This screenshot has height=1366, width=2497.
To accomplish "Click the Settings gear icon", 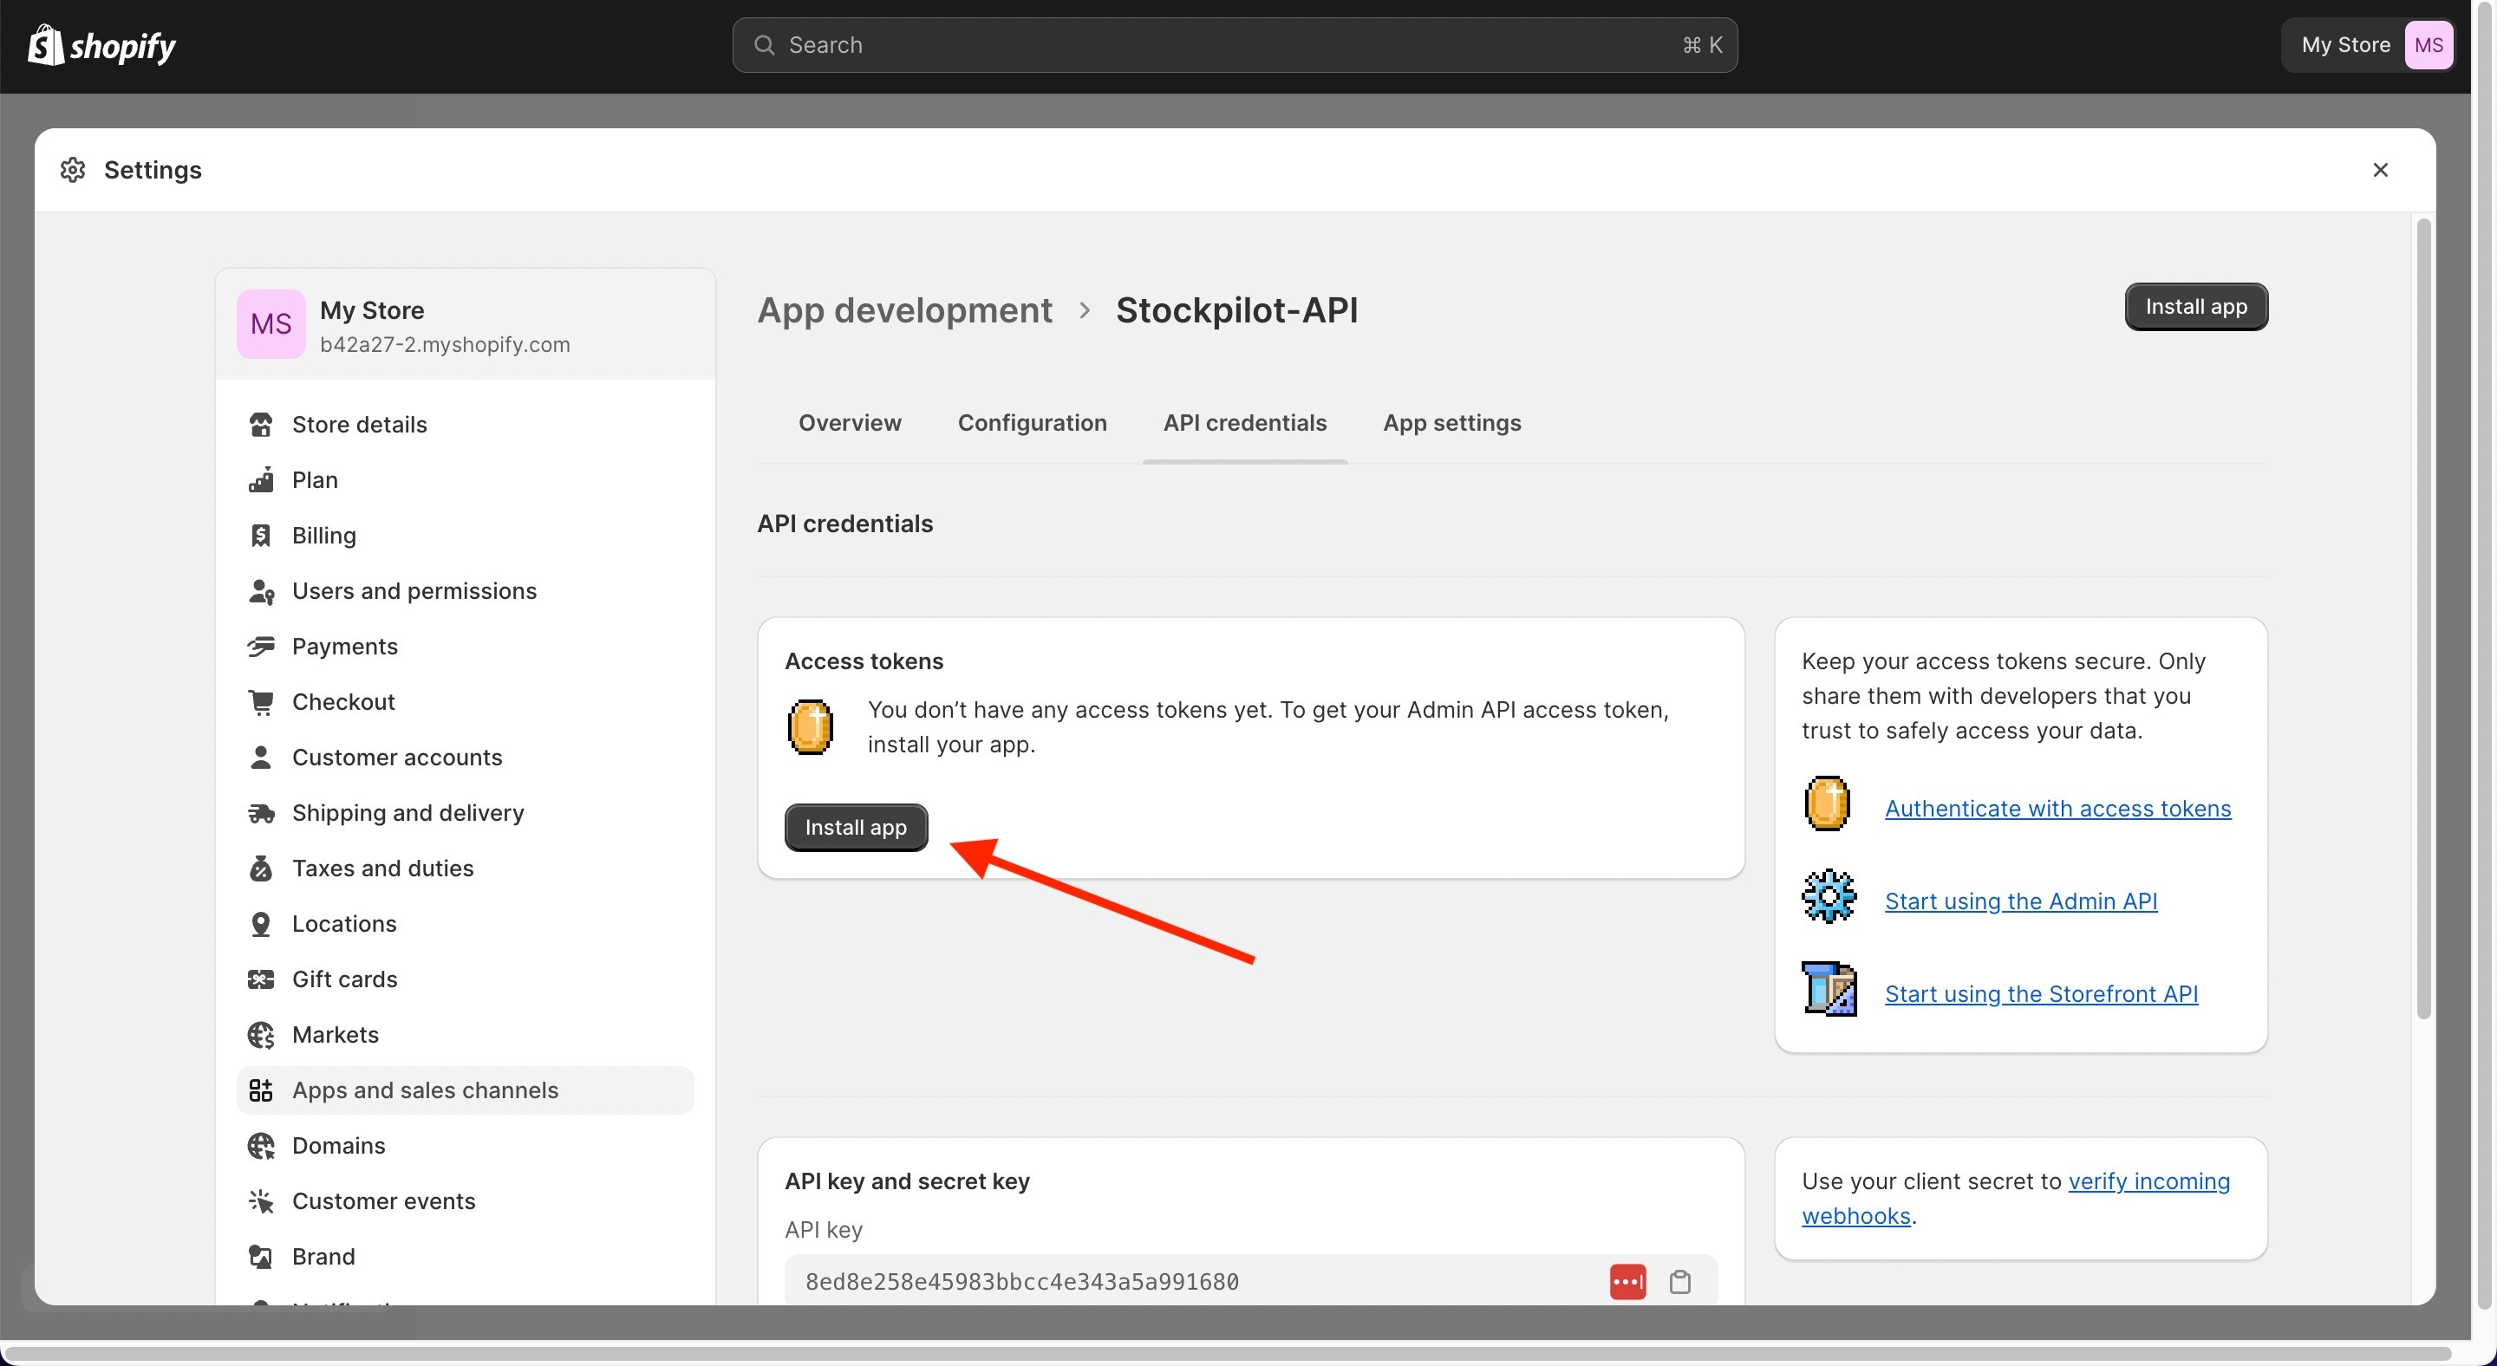I will click(x=73, y=170).
